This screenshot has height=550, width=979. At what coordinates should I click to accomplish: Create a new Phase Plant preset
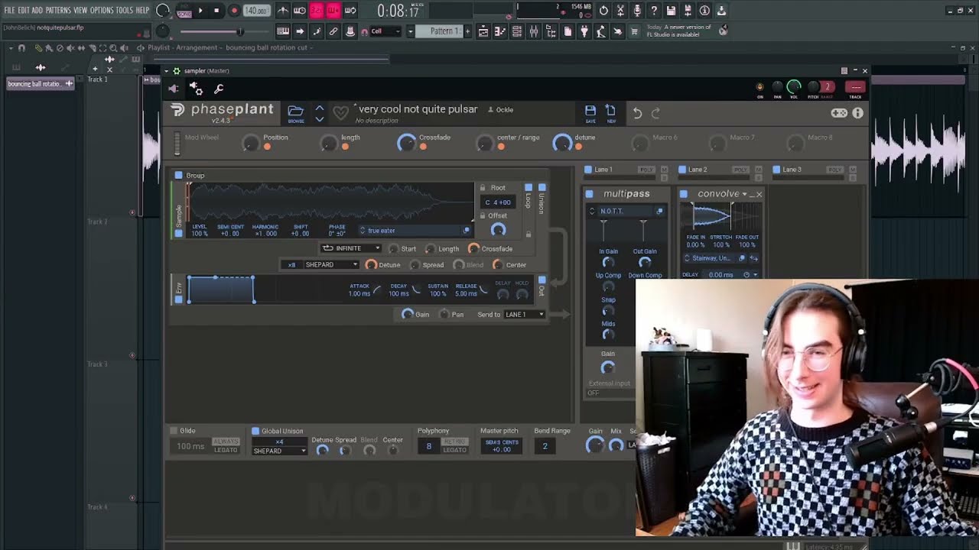pyautogui.click(x=610, y=113)
